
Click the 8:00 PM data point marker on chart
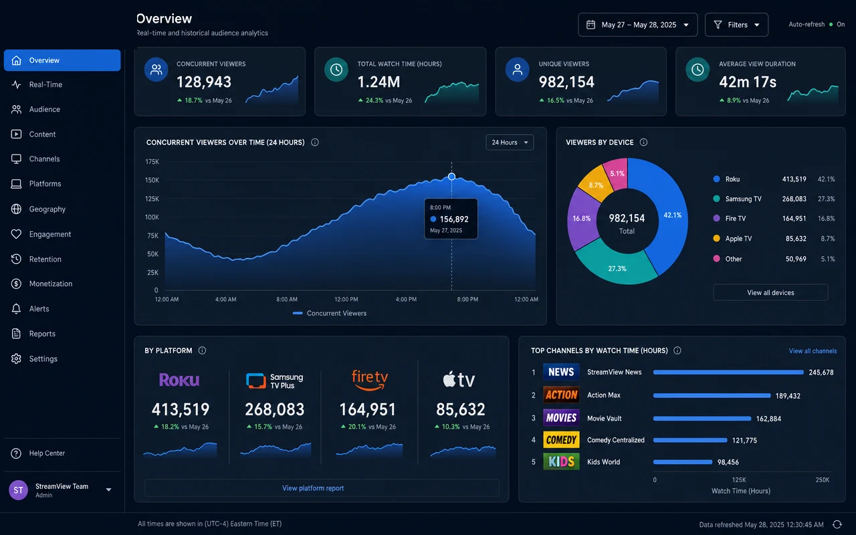click(451, 177)
